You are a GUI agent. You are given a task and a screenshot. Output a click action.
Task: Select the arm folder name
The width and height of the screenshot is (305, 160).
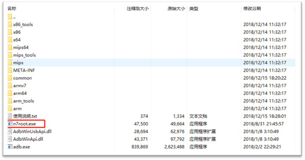click(x=17, y=109)
